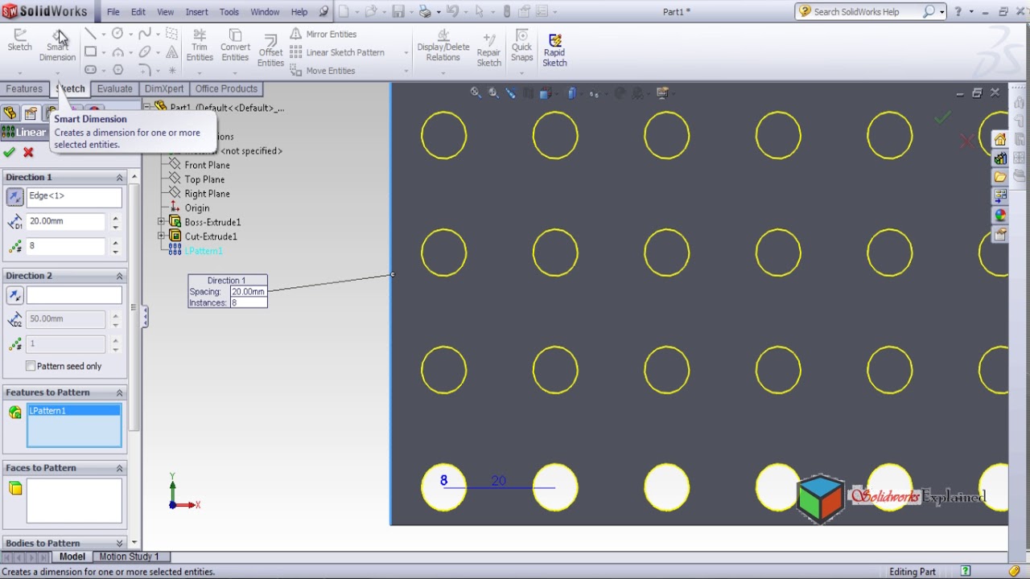Choose the Polygon sketch tool
The width and height of the screenshot is (1030, 579).
click(117, 70)
